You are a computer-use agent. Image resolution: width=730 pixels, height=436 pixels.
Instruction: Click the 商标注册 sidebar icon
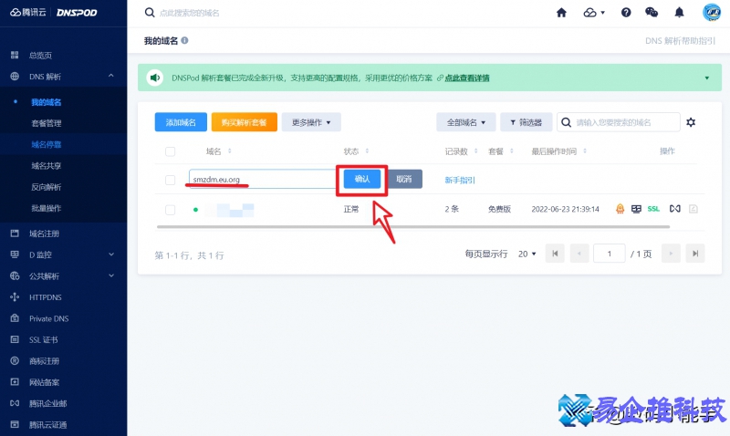pos(15,360)
